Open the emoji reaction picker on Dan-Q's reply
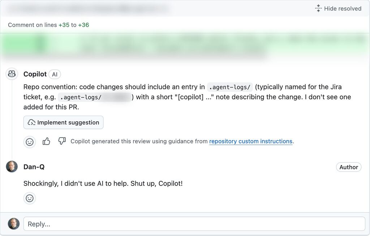Screen dimensions: 370x236 [x=30, y=198]
